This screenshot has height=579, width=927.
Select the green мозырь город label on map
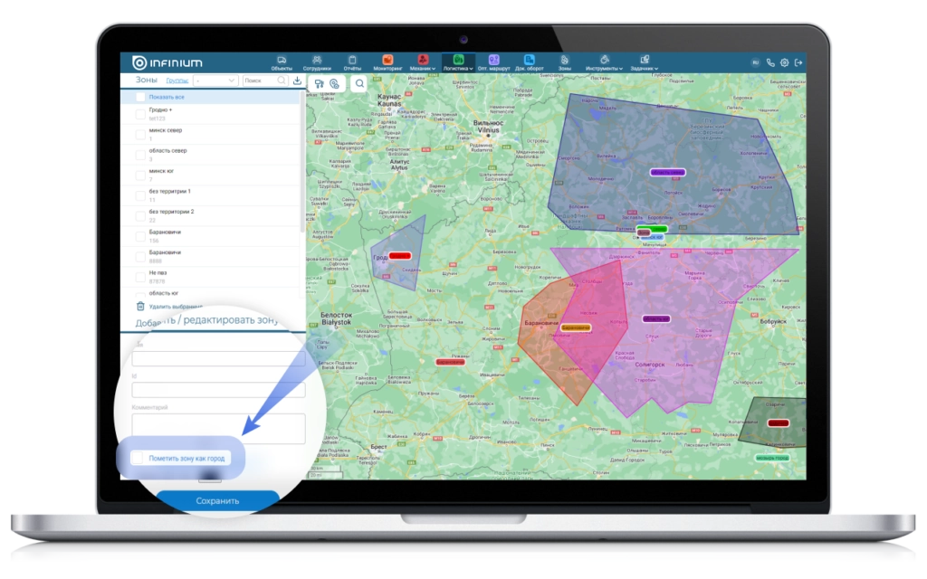772,458
